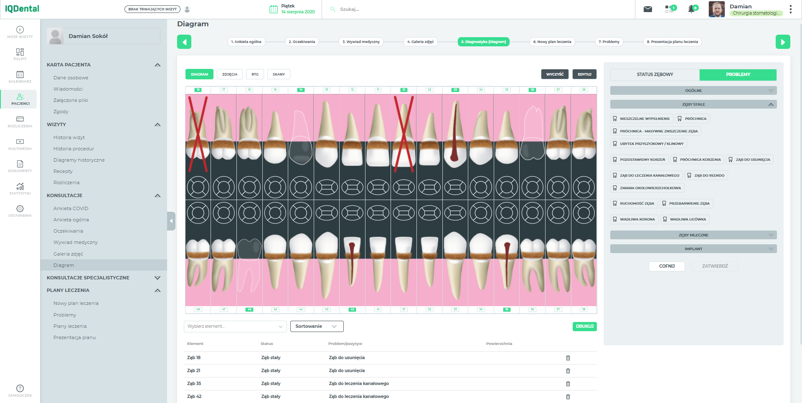Toggle Wadliwa korona tag

point(634,219)
